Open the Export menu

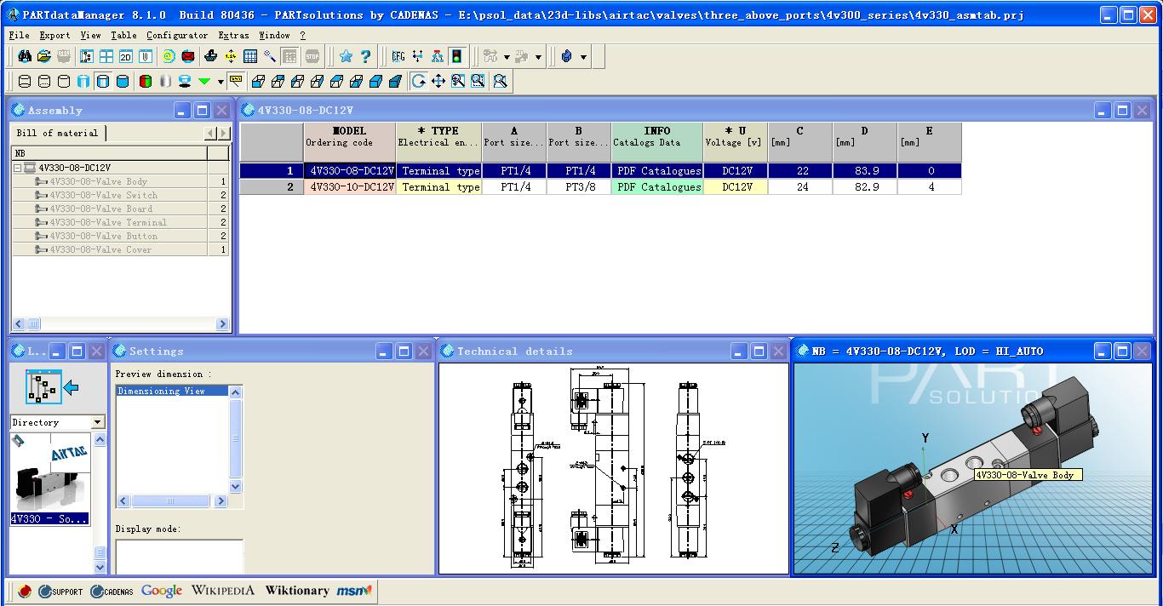pyautogui.click(x=54, y=35)
